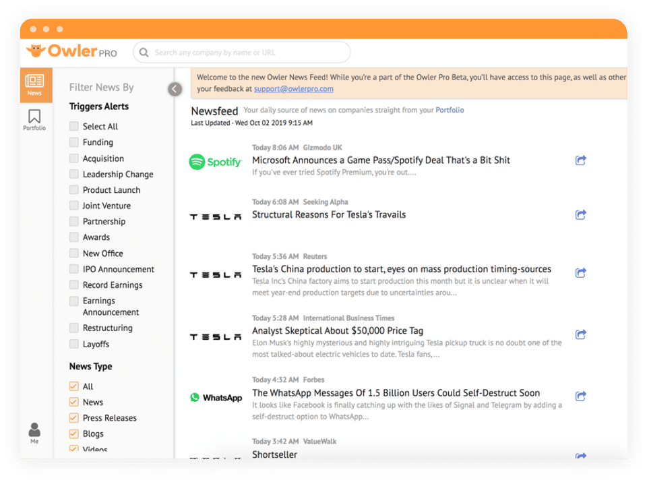Share the WhatsApp self-destruct article
The width and height of the screenshot is (647, 480).
(x=580, y=396)
